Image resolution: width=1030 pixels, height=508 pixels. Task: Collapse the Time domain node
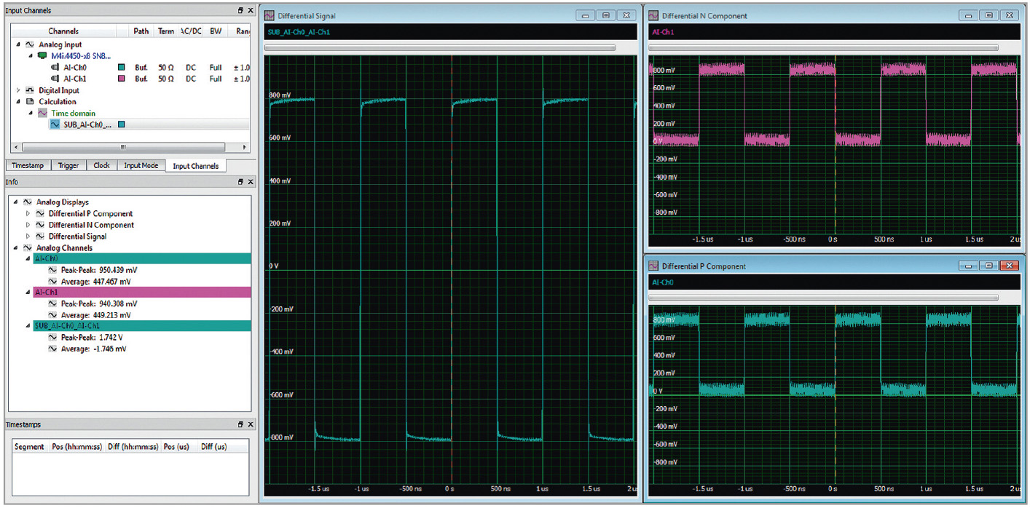tap(30, 114)
